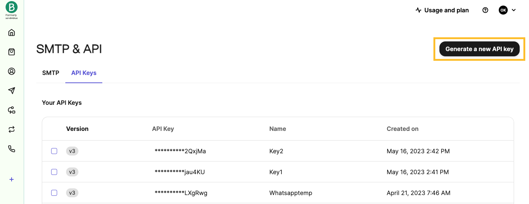
Task: Open the Home icon in sidebar
Action: (12, 32)
